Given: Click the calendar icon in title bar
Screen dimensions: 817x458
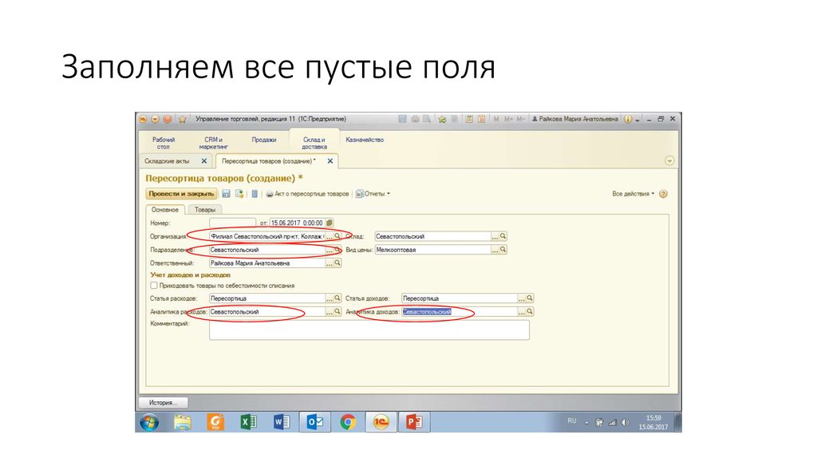Looking at the screenshot, I should coord(481,120).
